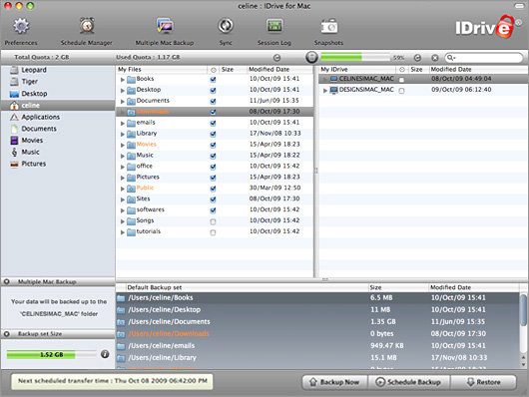Image resolution: width=529 pixels, height=397 pixels.
Task: Click the next scheduled transfer time text
Action: (113, 381)
